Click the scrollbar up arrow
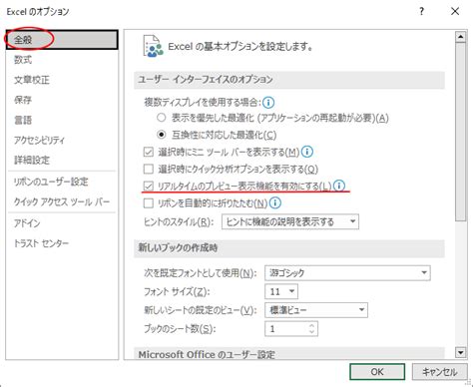473x387 pixels. point(460,37)
